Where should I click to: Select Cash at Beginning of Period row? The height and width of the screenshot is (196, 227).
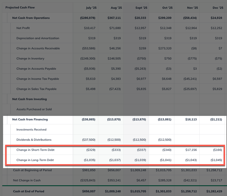coord(113,170)
